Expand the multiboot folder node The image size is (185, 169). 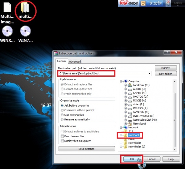(121, 135)
